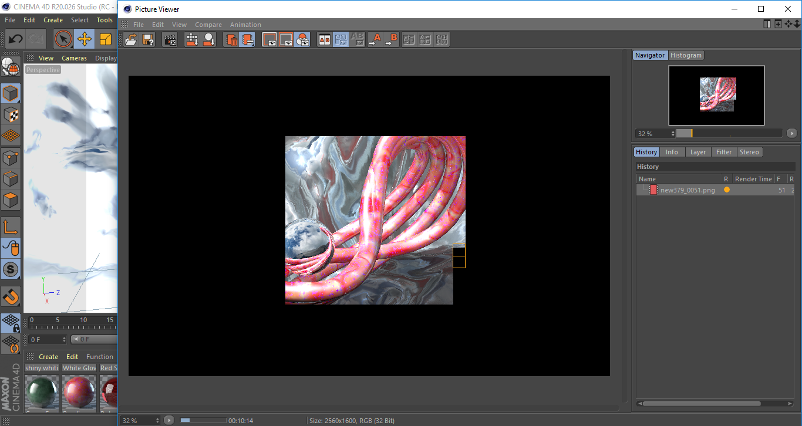The width and height of the screenshot is (802, 426).
Task: Click the second greyed AB layout icon
Action: 426,40
